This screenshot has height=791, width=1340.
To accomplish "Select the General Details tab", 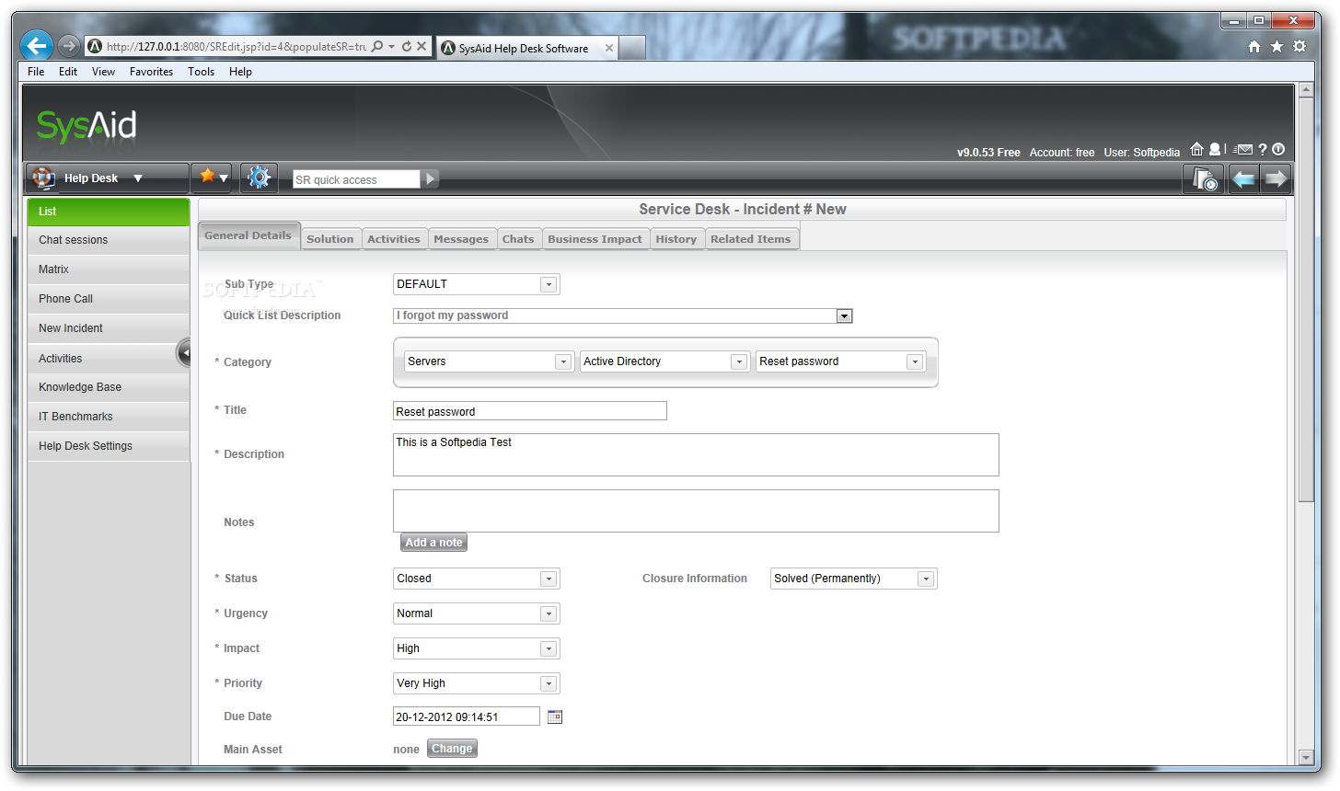I will (248, 235).
